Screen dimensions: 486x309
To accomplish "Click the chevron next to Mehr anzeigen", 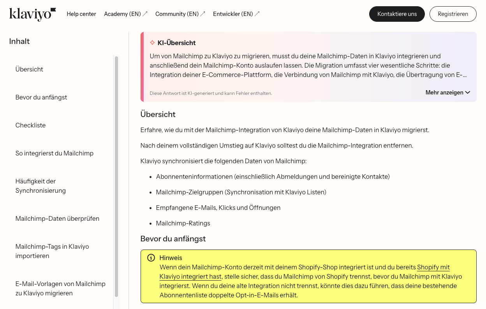I will coord(468,93).
